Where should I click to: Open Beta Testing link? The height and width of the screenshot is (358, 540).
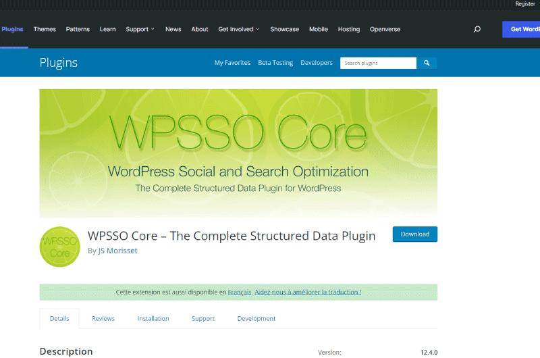[x=275, y=63]
